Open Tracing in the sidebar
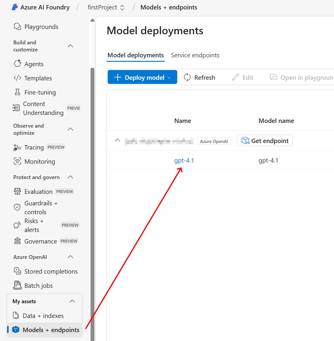The height and width of the screenshot is (341, 334). click(34, 147)
